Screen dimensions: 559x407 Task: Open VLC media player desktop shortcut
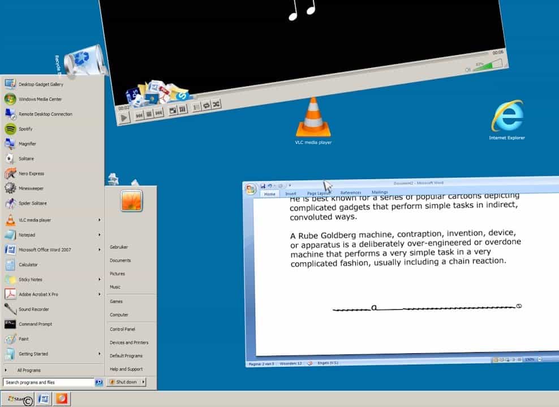313,121
